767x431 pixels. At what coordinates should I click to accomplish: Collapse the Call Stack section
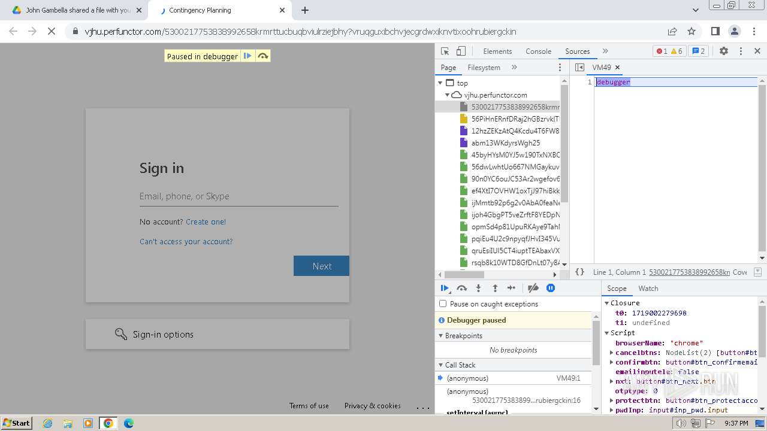pos(441,365)
